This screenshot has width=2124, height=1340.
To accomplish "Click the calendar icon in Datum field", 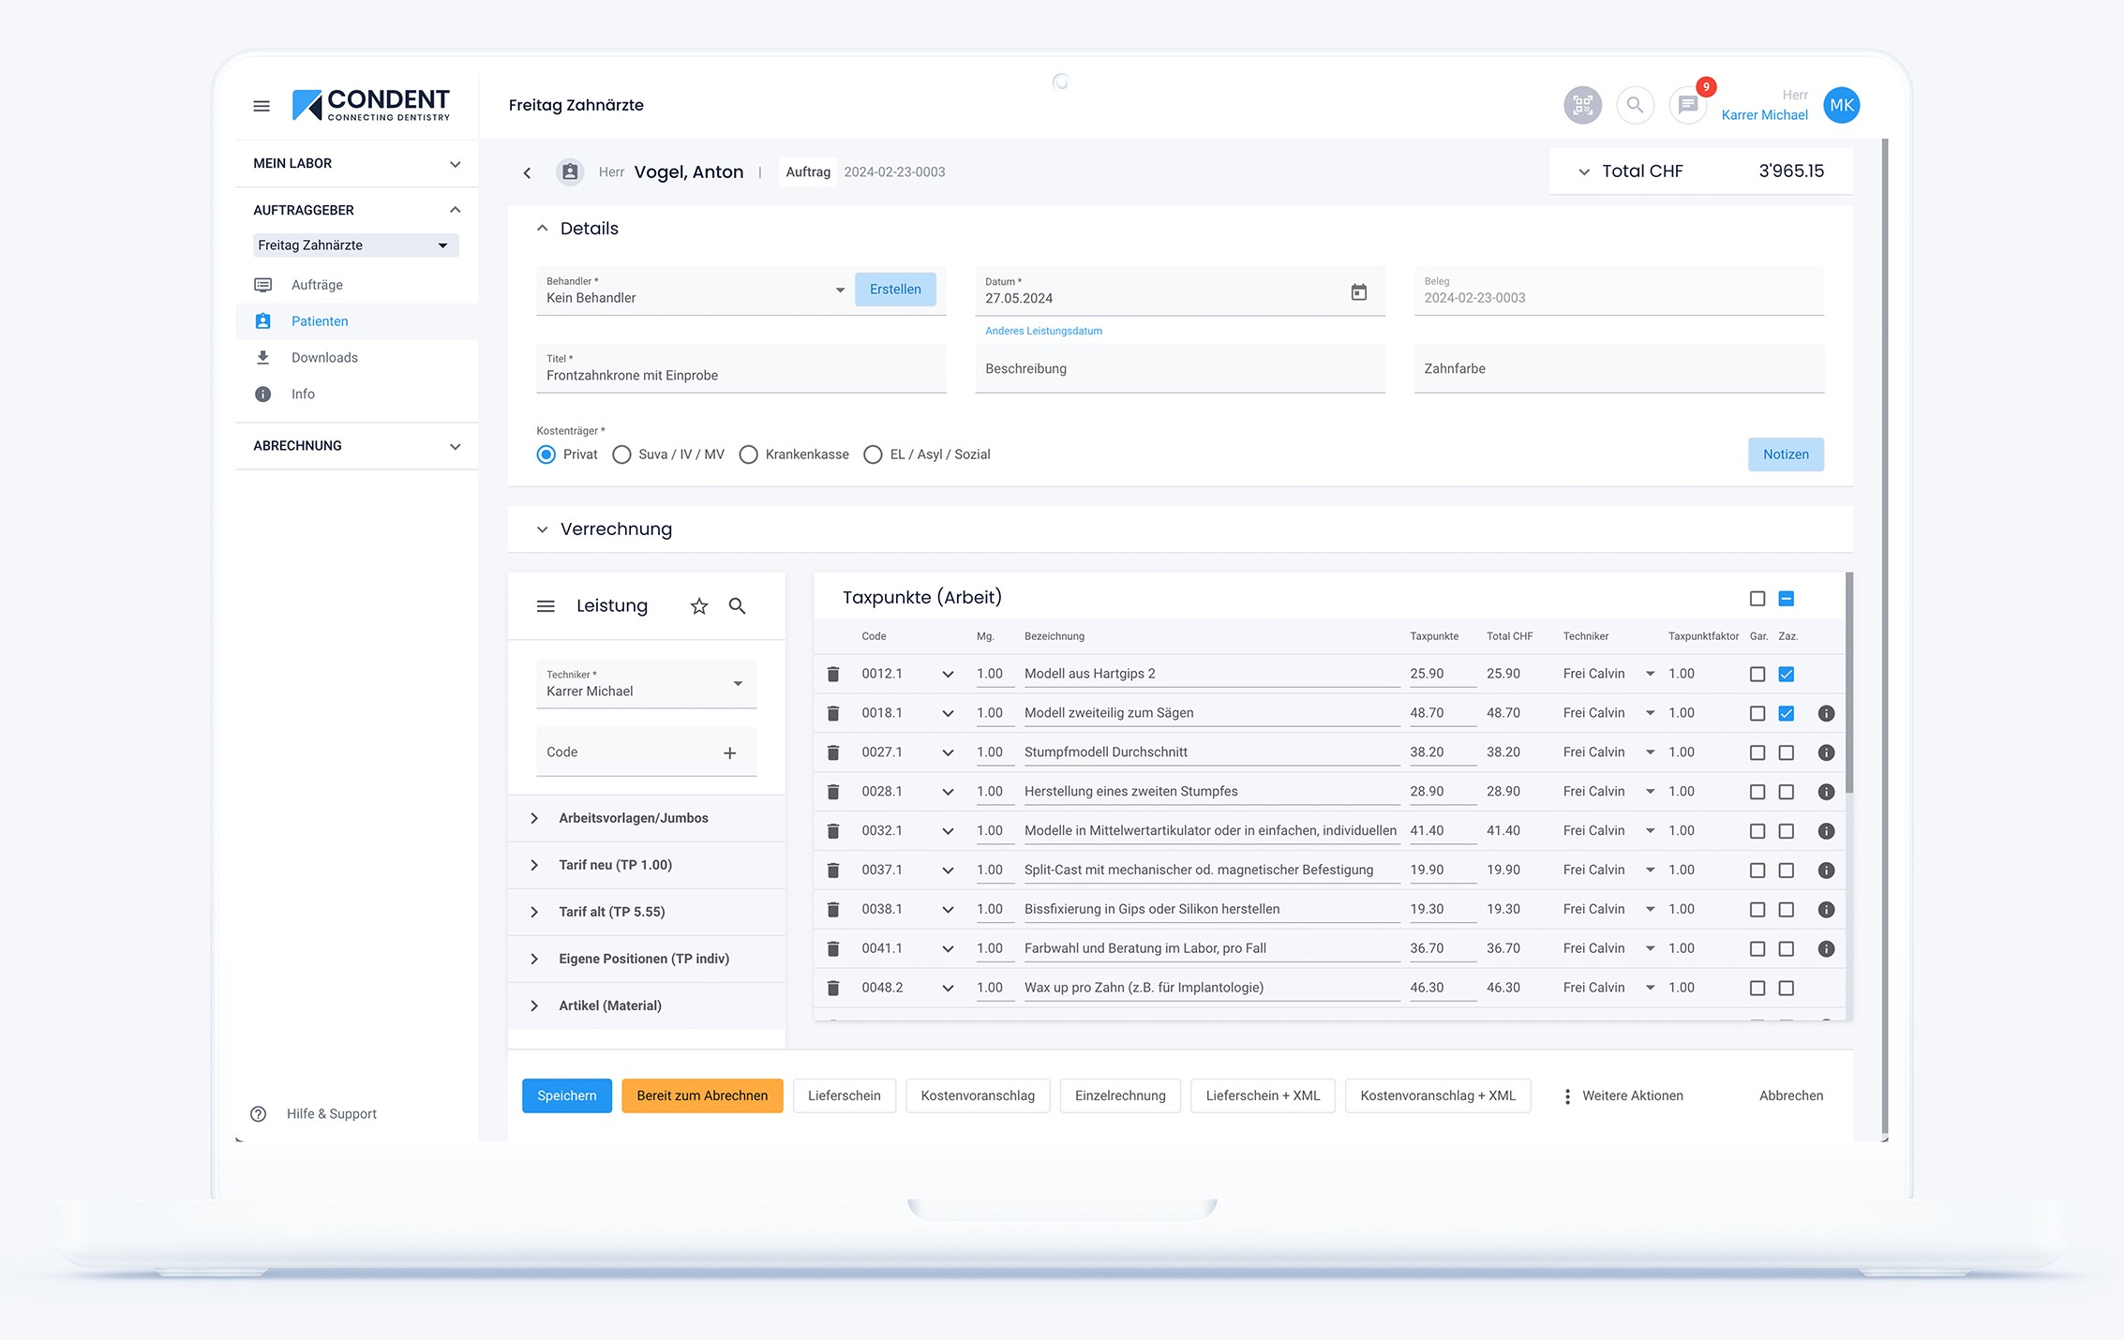I will point(1359,291).
